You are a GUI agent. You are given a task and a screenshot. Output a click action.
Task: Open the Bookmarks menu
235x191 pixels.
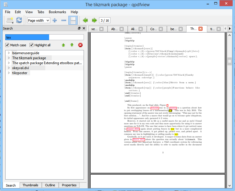57,12
